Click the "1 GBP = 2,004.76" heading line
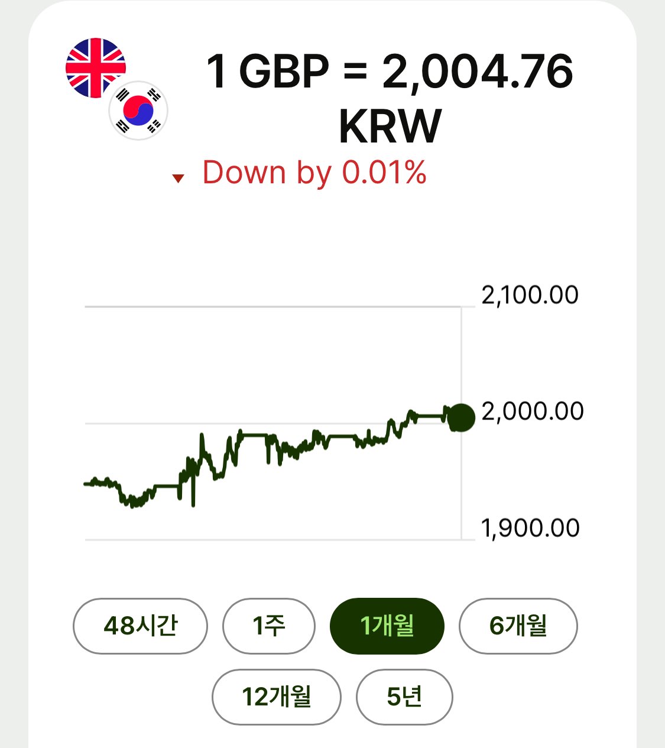The width and height of the screenshot is (665, 748). [390, 72]
